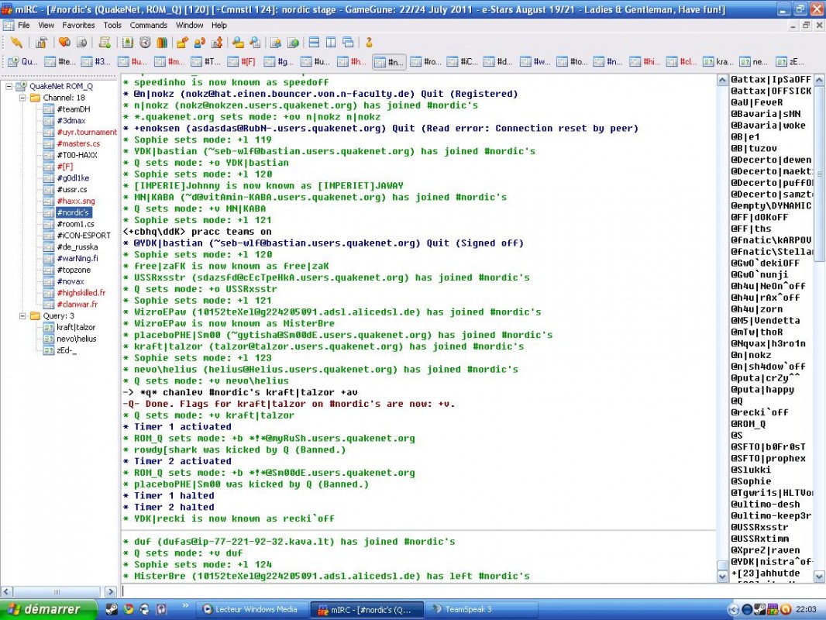
Task: Click the About mIRC toolbar icon
Action: click(x=369, y=43)
